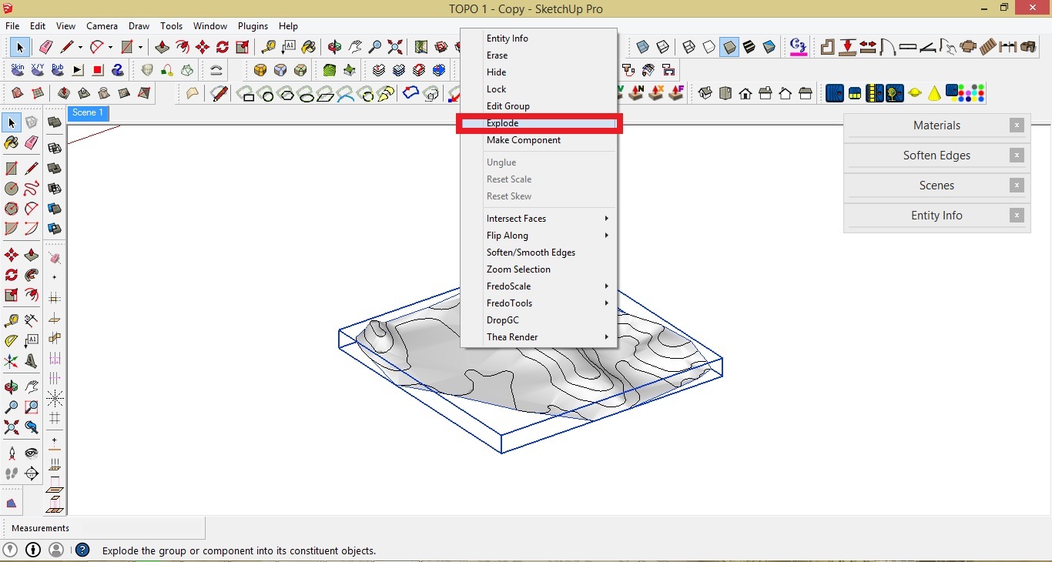Click the Zoom Extents icon
This screenshot has width=1052, height=562.
point(394,47)
